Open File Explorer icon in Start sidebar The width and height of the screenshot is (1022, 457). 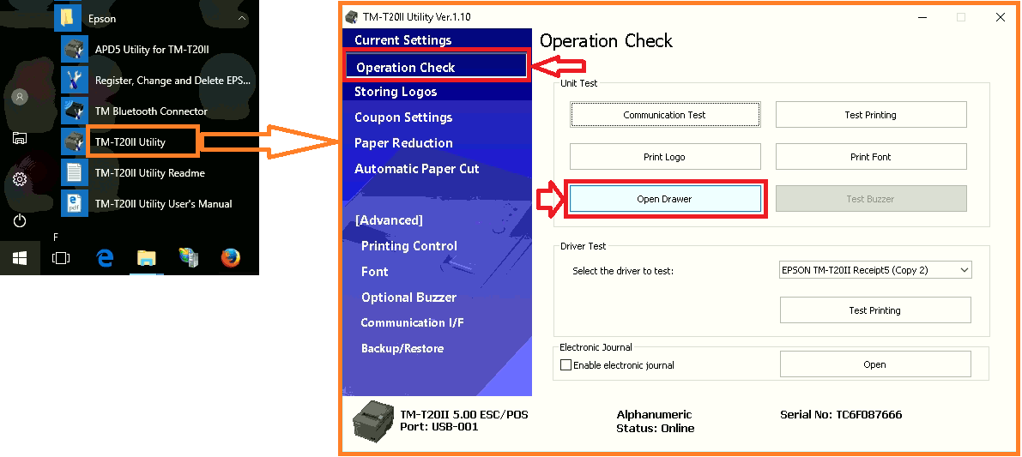point(20,138)
